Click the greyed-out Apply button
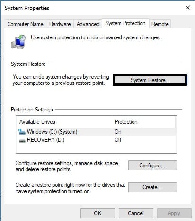Image resolution: width=195 pixels, height=221 pixels. pos(174,213)
